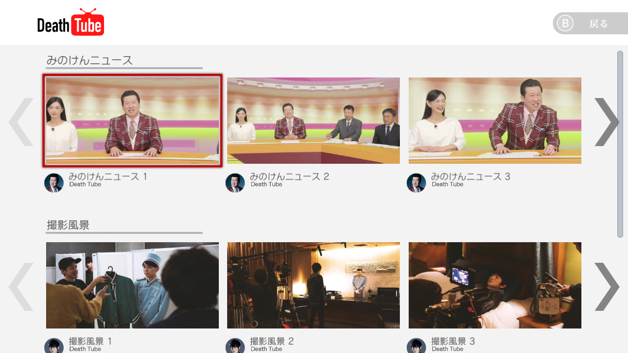This screenshot has width=628, height=353.
Task: Click the title text 撮影風景 2
Action: [272, 341]
